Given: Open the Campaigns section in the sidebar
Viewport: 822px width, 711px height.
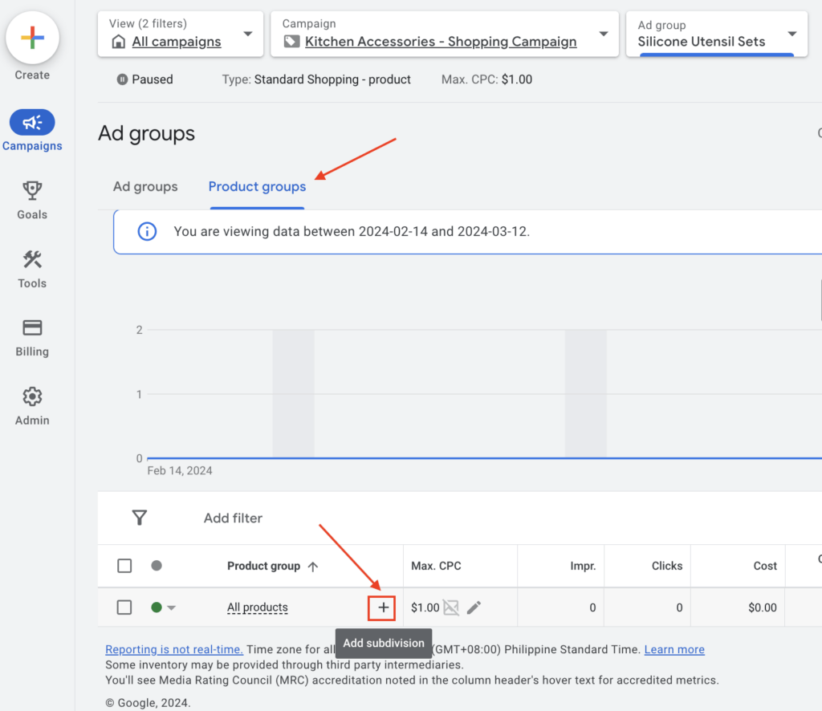Looking at the screenshot, I should tap(32, 131).
